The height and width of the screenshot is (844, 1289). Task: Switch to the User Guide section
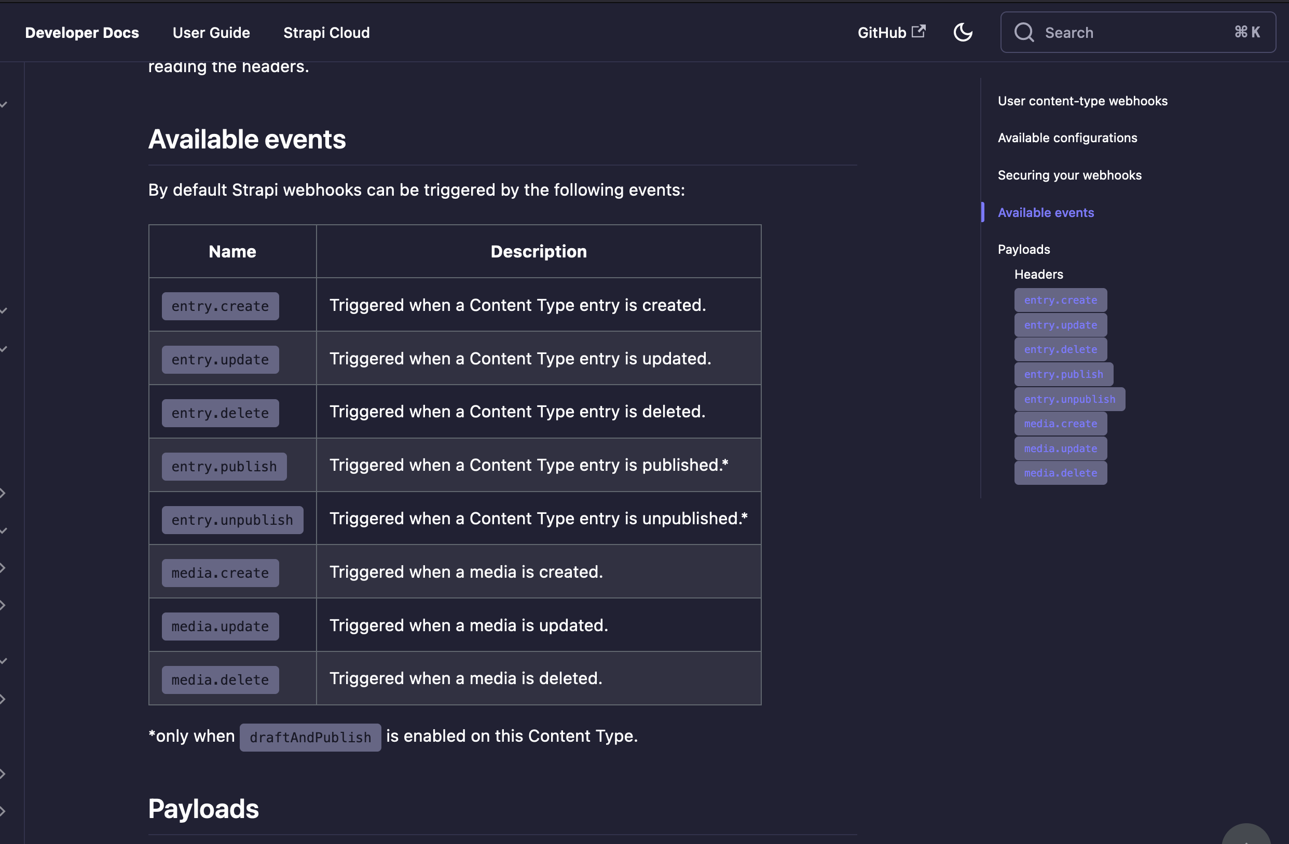(x=211, y=33)
